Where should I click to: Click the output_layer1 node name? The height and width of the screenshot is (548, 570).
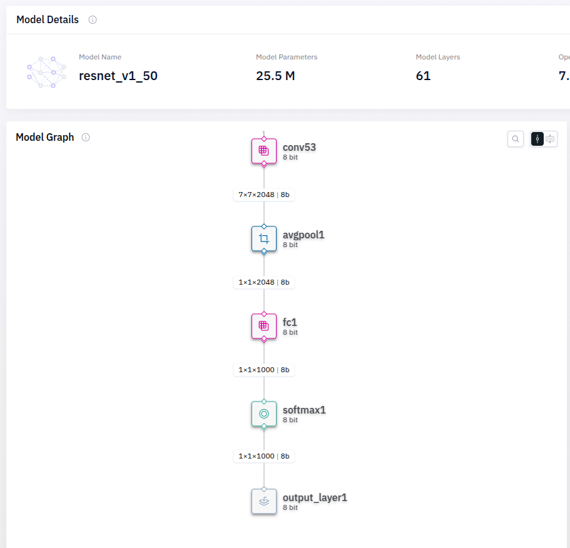[x=315, y=497]
